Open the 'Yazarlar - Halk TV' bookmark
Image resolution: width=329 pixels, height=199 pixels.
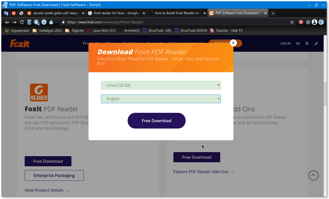(x=226, y=30)
